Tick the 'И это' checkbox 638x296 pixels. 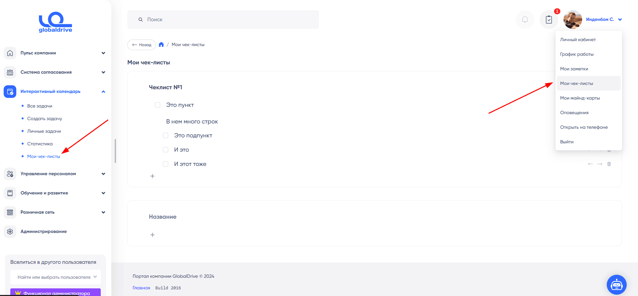pos(166,150)
